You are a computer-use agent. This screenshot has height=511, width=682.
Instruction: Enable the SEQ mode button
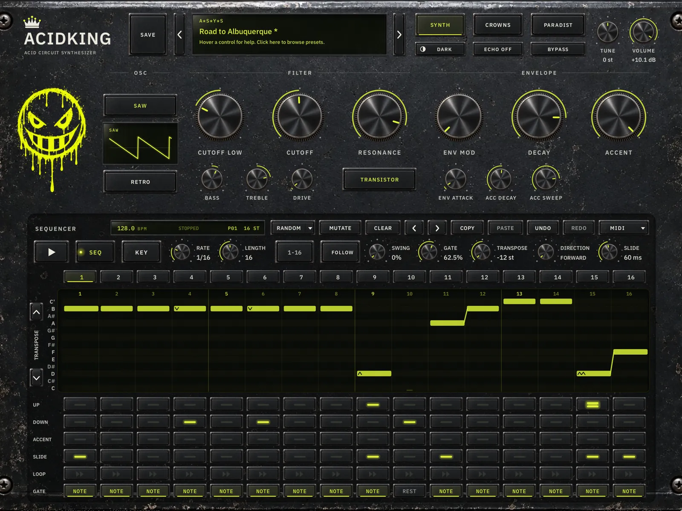[95, 253]
